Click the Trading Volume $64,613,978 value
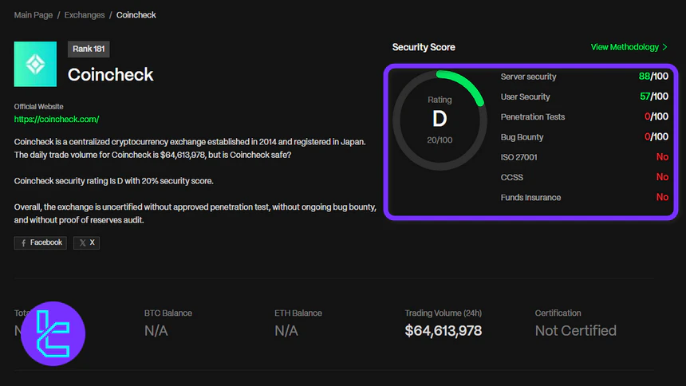 444,330
